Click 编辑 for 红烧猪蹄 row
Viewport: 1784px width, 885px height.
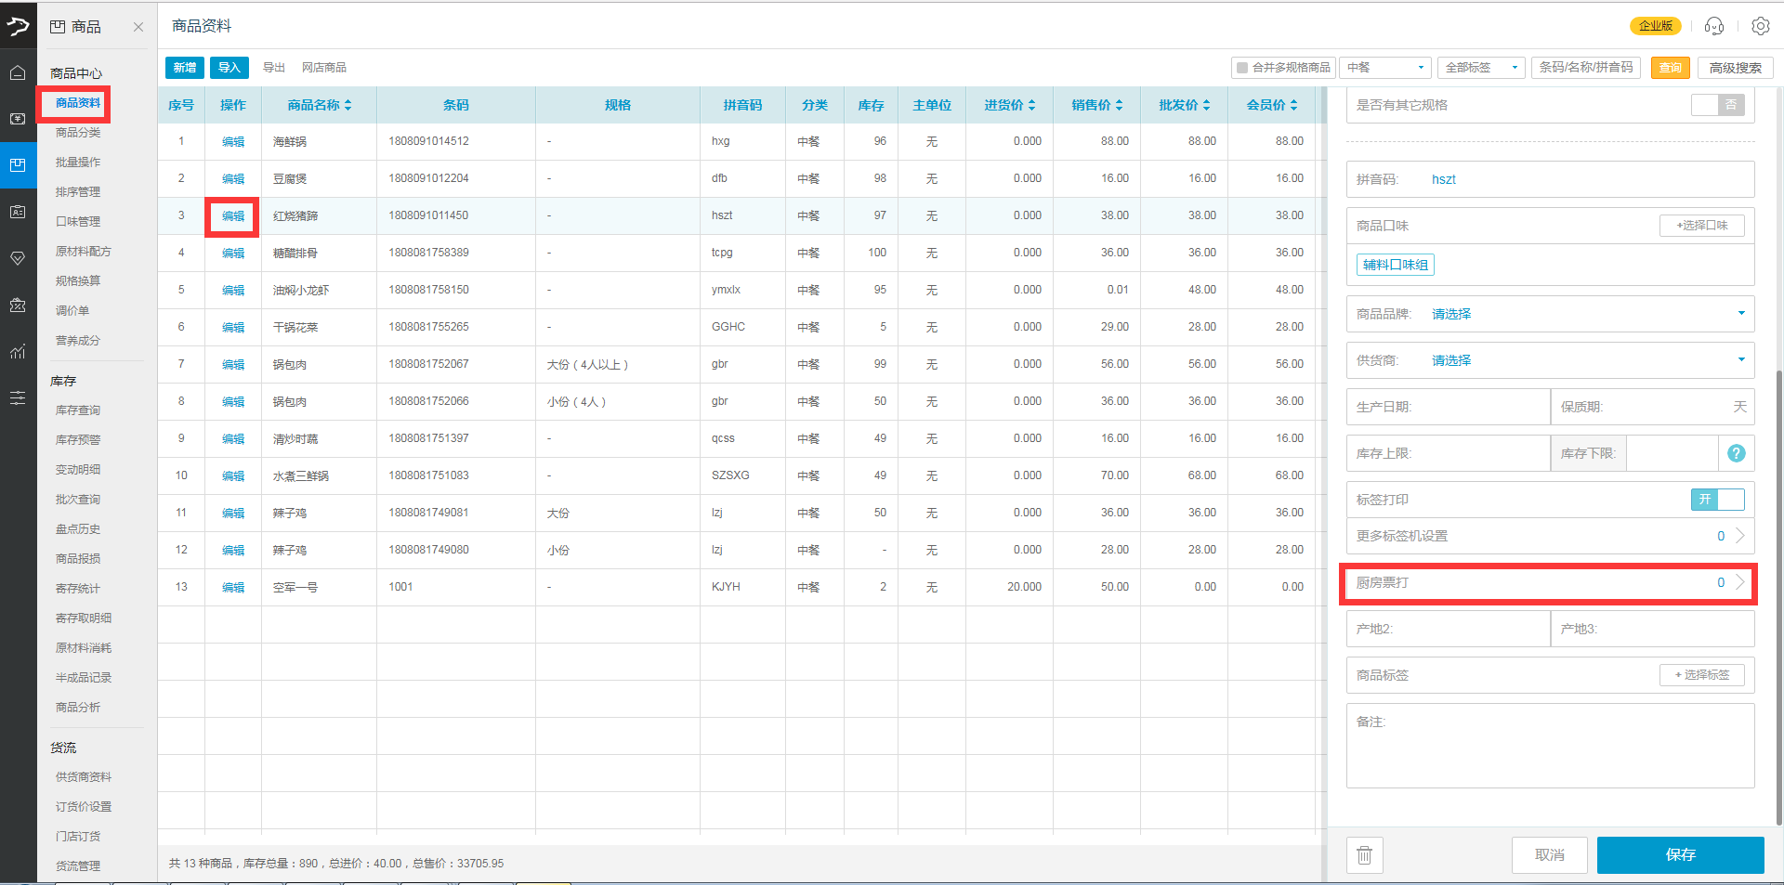[x=233, y=216]
